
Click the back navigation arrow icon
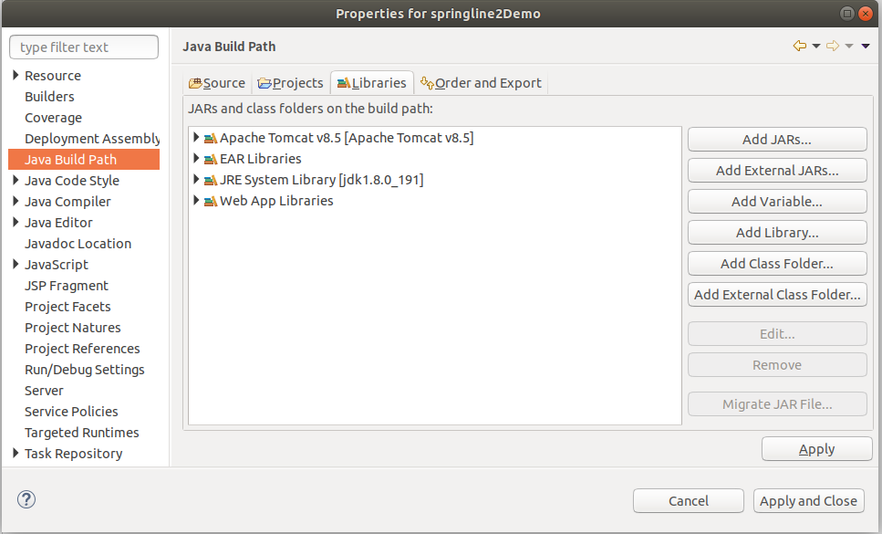[x=800, y=47]
